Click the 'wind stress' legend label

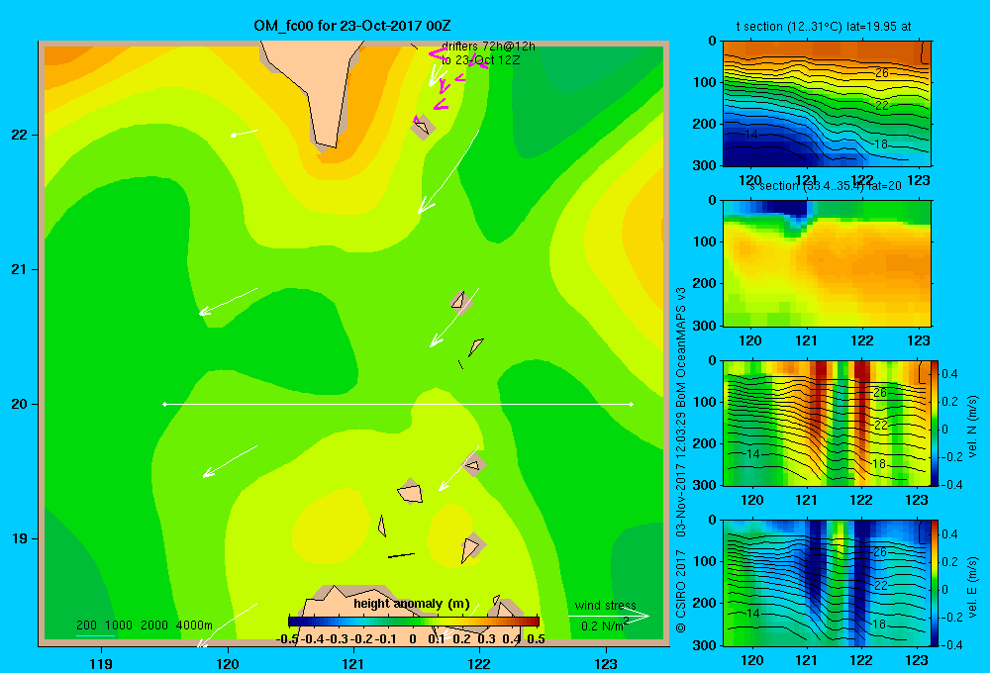(605, 606)
